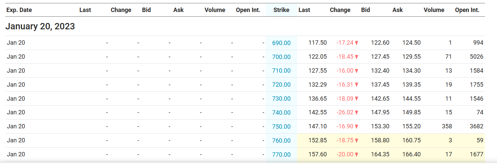Click the change value -17.24

click(345, 43)
